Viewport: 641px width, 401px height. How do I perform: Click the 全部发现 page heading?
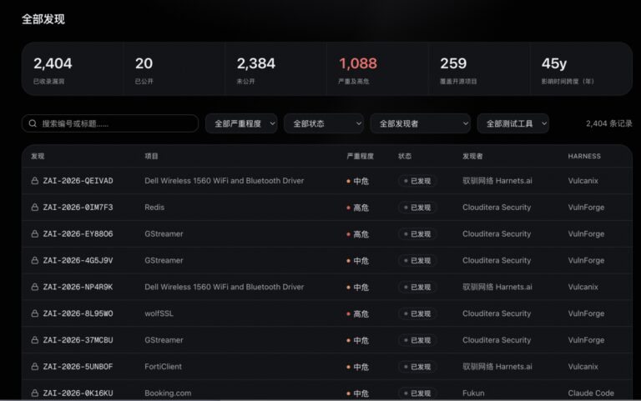43,19
